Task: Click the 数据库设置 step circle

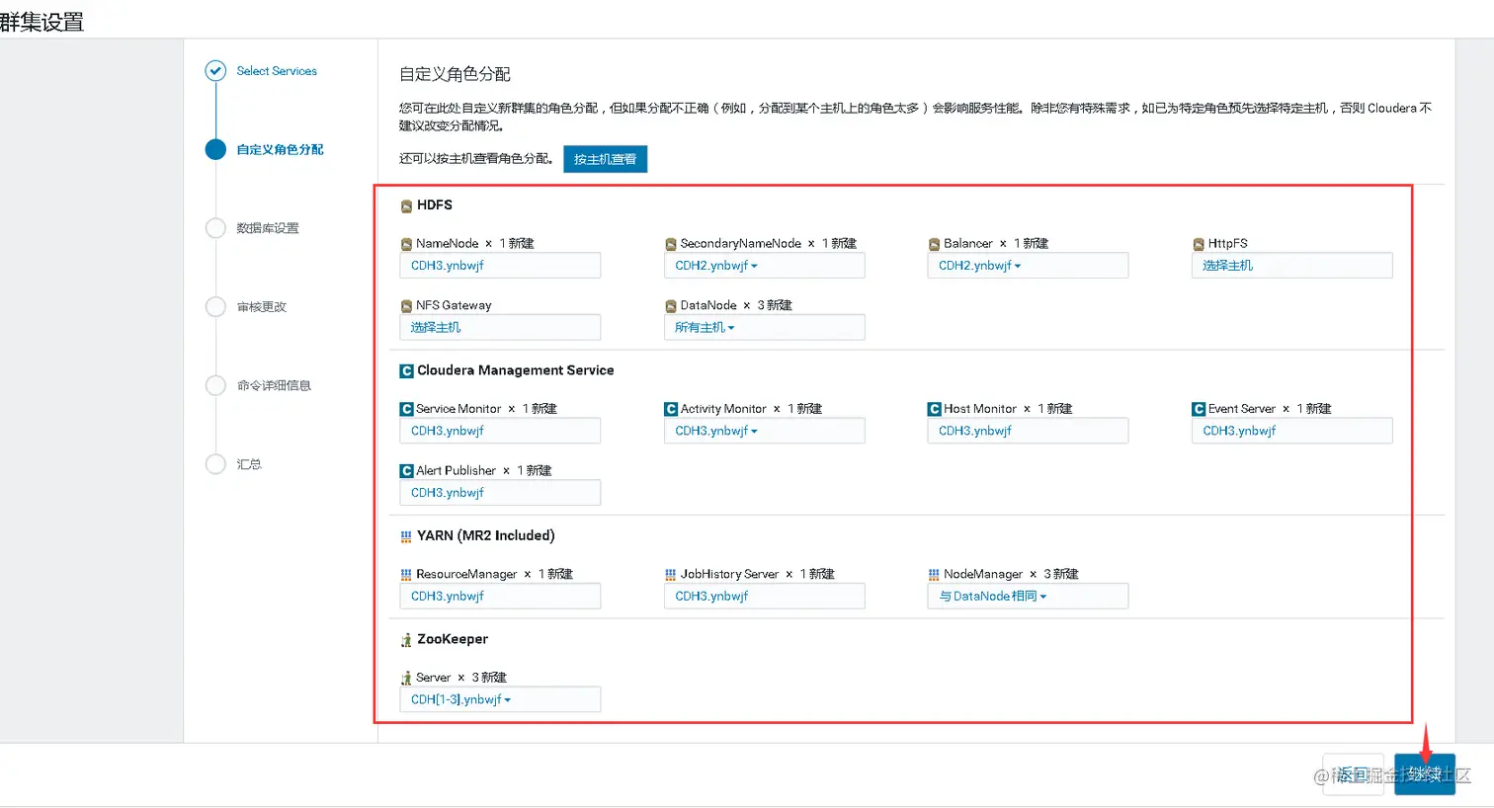Action: (x=215, y=228)
